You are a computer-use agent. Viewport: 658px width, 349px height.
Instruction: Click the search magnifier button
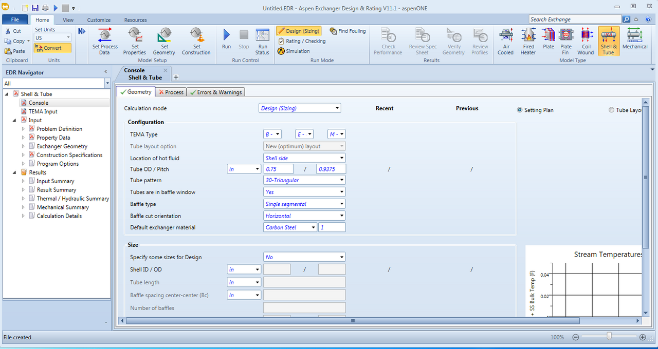click(x=626, y=19)
